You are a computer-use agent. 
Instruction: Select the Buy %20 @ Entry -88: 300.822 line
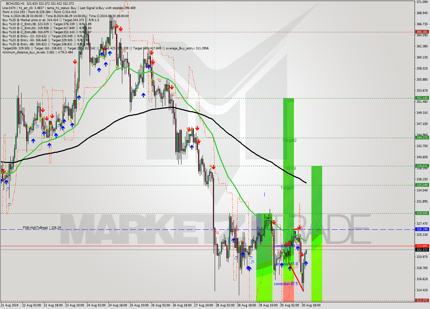46,44
